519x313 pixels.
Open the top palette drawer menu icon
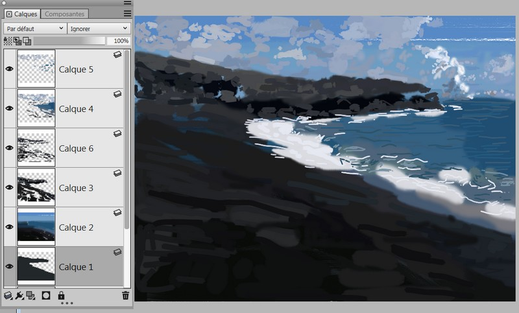(127, 3)
